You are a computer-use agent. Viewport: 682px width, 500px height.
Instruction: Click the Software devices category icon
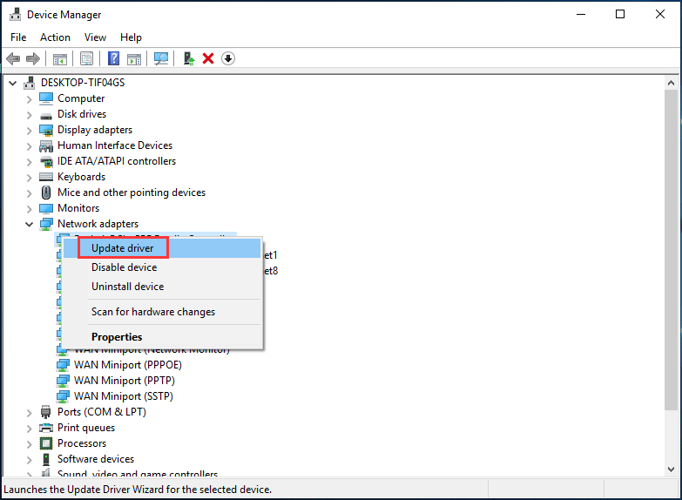pyautogui.click(x=46, y=459)
